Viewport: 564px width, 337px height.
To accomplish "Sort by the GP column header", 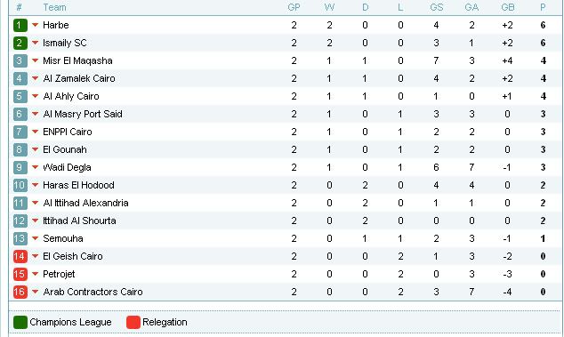I will 294,7.
